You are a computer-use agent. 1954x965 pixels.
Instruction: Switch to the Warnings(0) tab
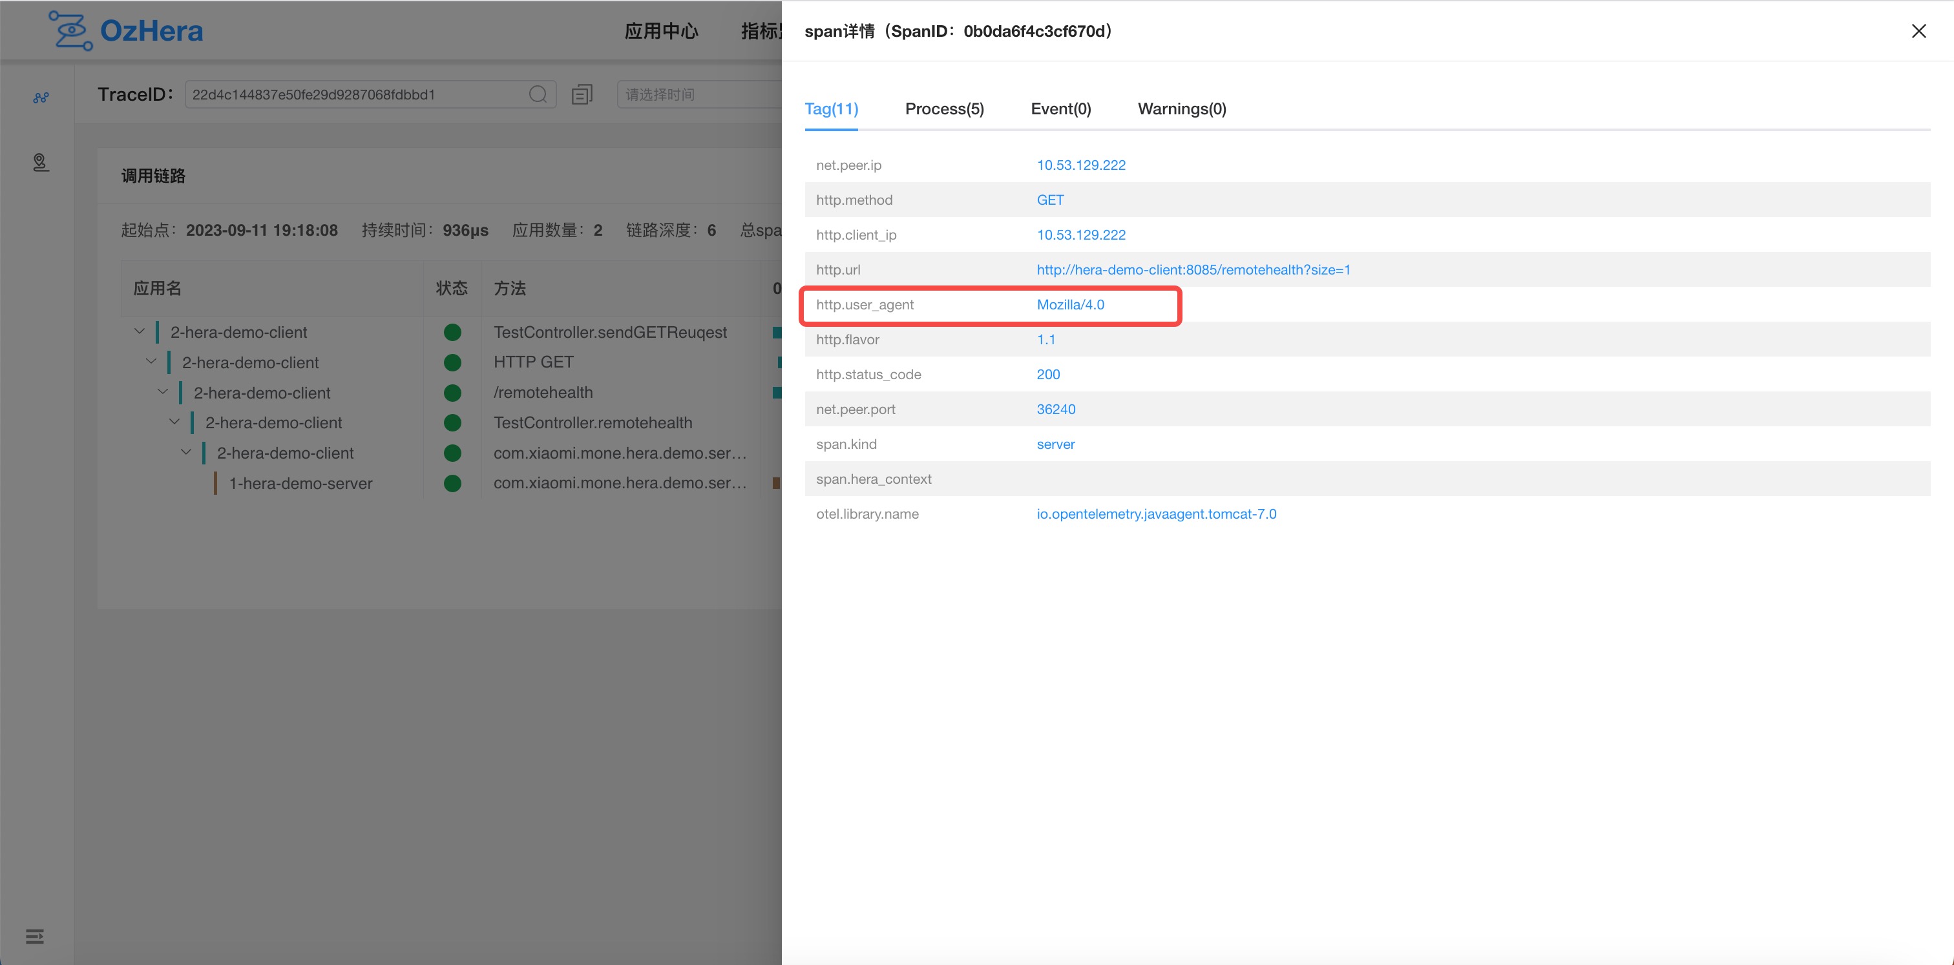[1182, 109]
